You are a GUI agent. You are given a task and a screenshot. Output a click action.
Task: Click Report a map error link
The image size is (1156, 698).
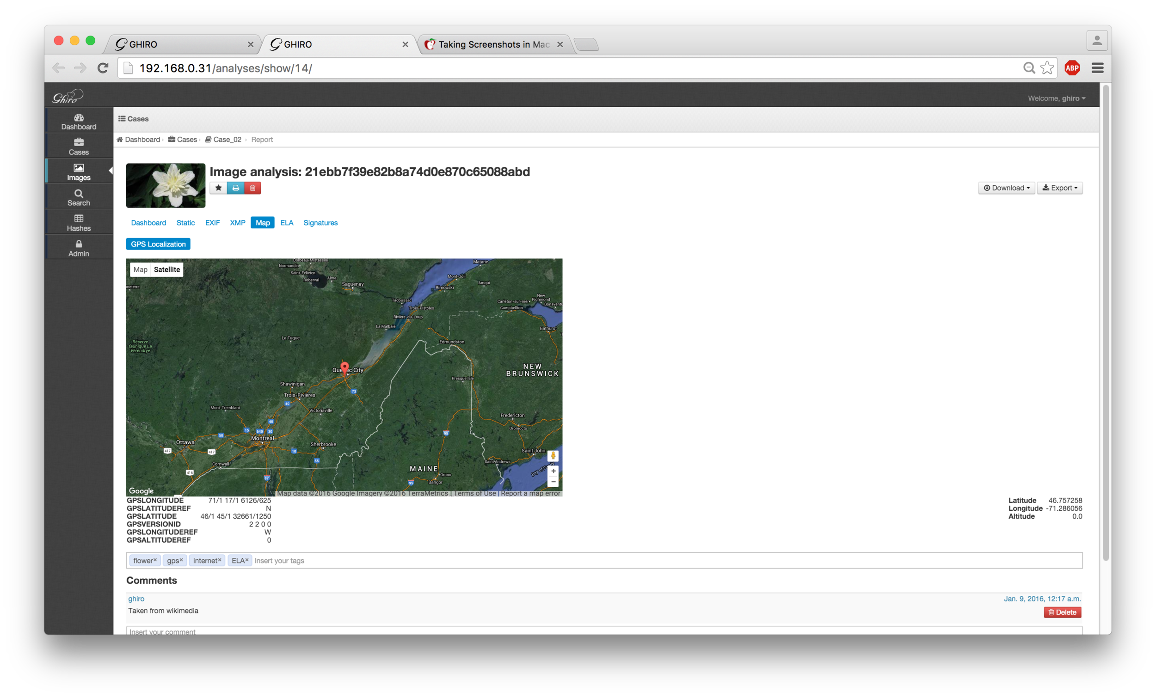click(530, 493)
